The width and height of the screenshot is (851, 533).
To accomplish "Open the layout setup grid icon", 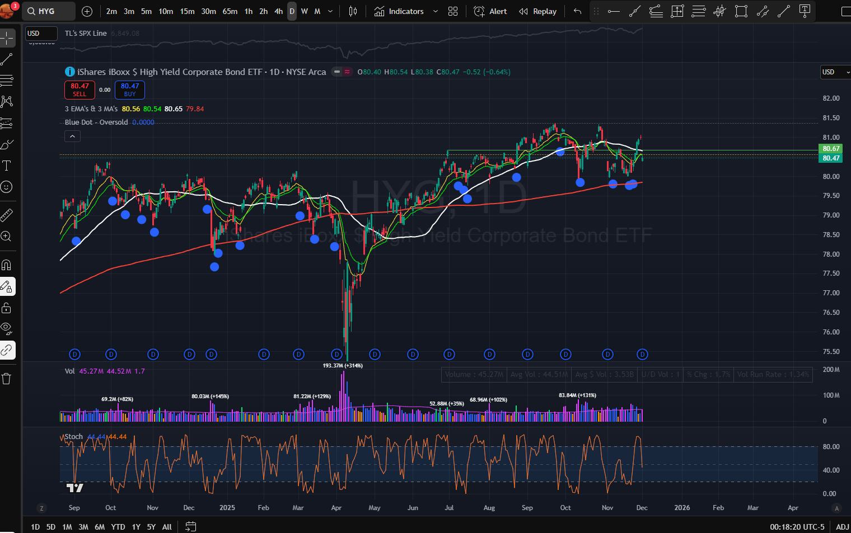I will (453, 11).
